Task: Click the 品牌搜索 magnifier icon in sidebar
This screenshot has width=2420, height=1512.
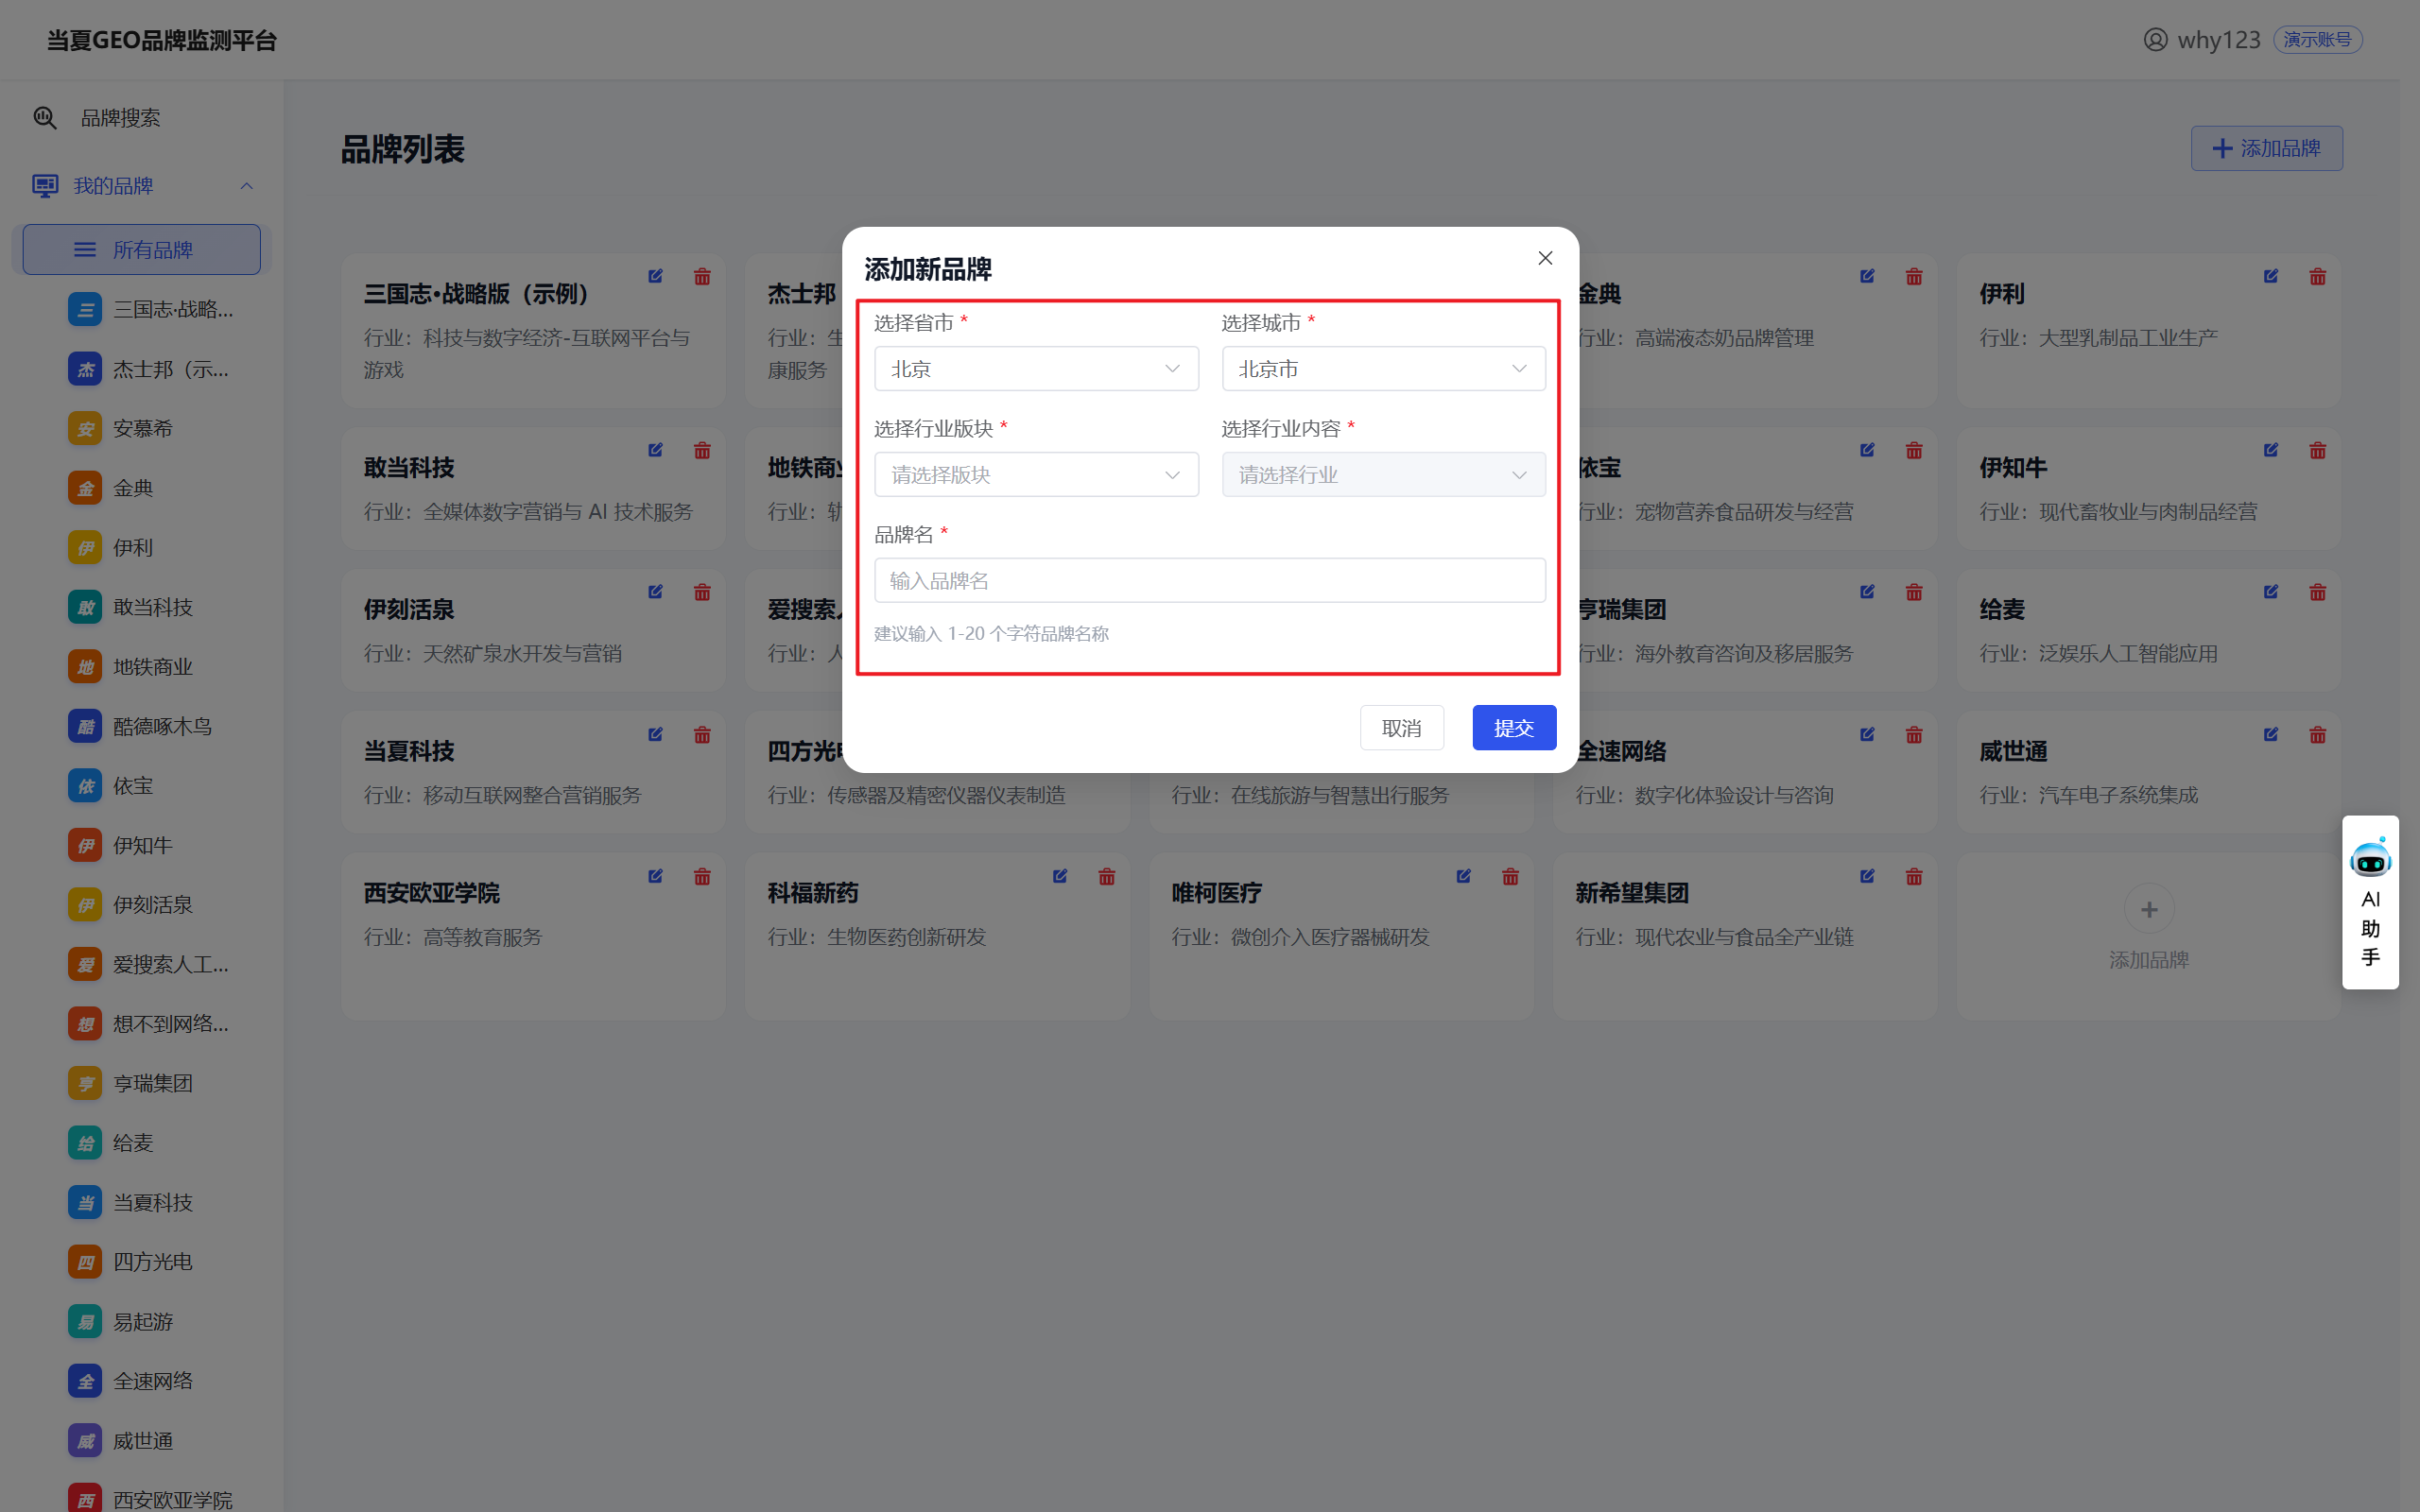Action: tap(45, 118)
